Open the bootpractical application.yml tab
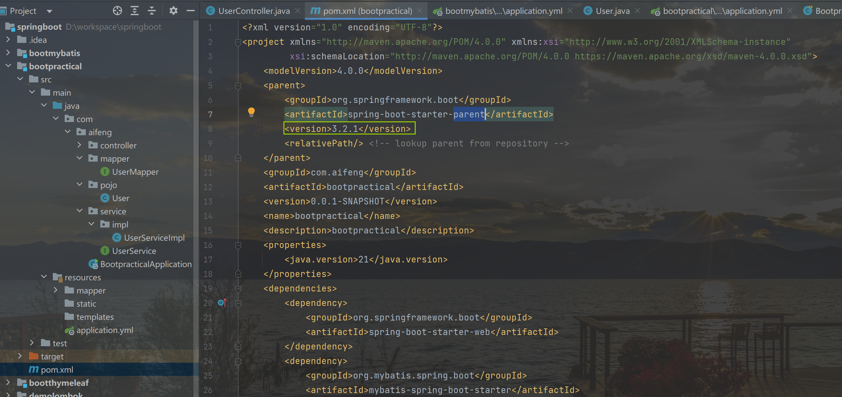Viewport: 842px width, 397px height. click(722, 11)
